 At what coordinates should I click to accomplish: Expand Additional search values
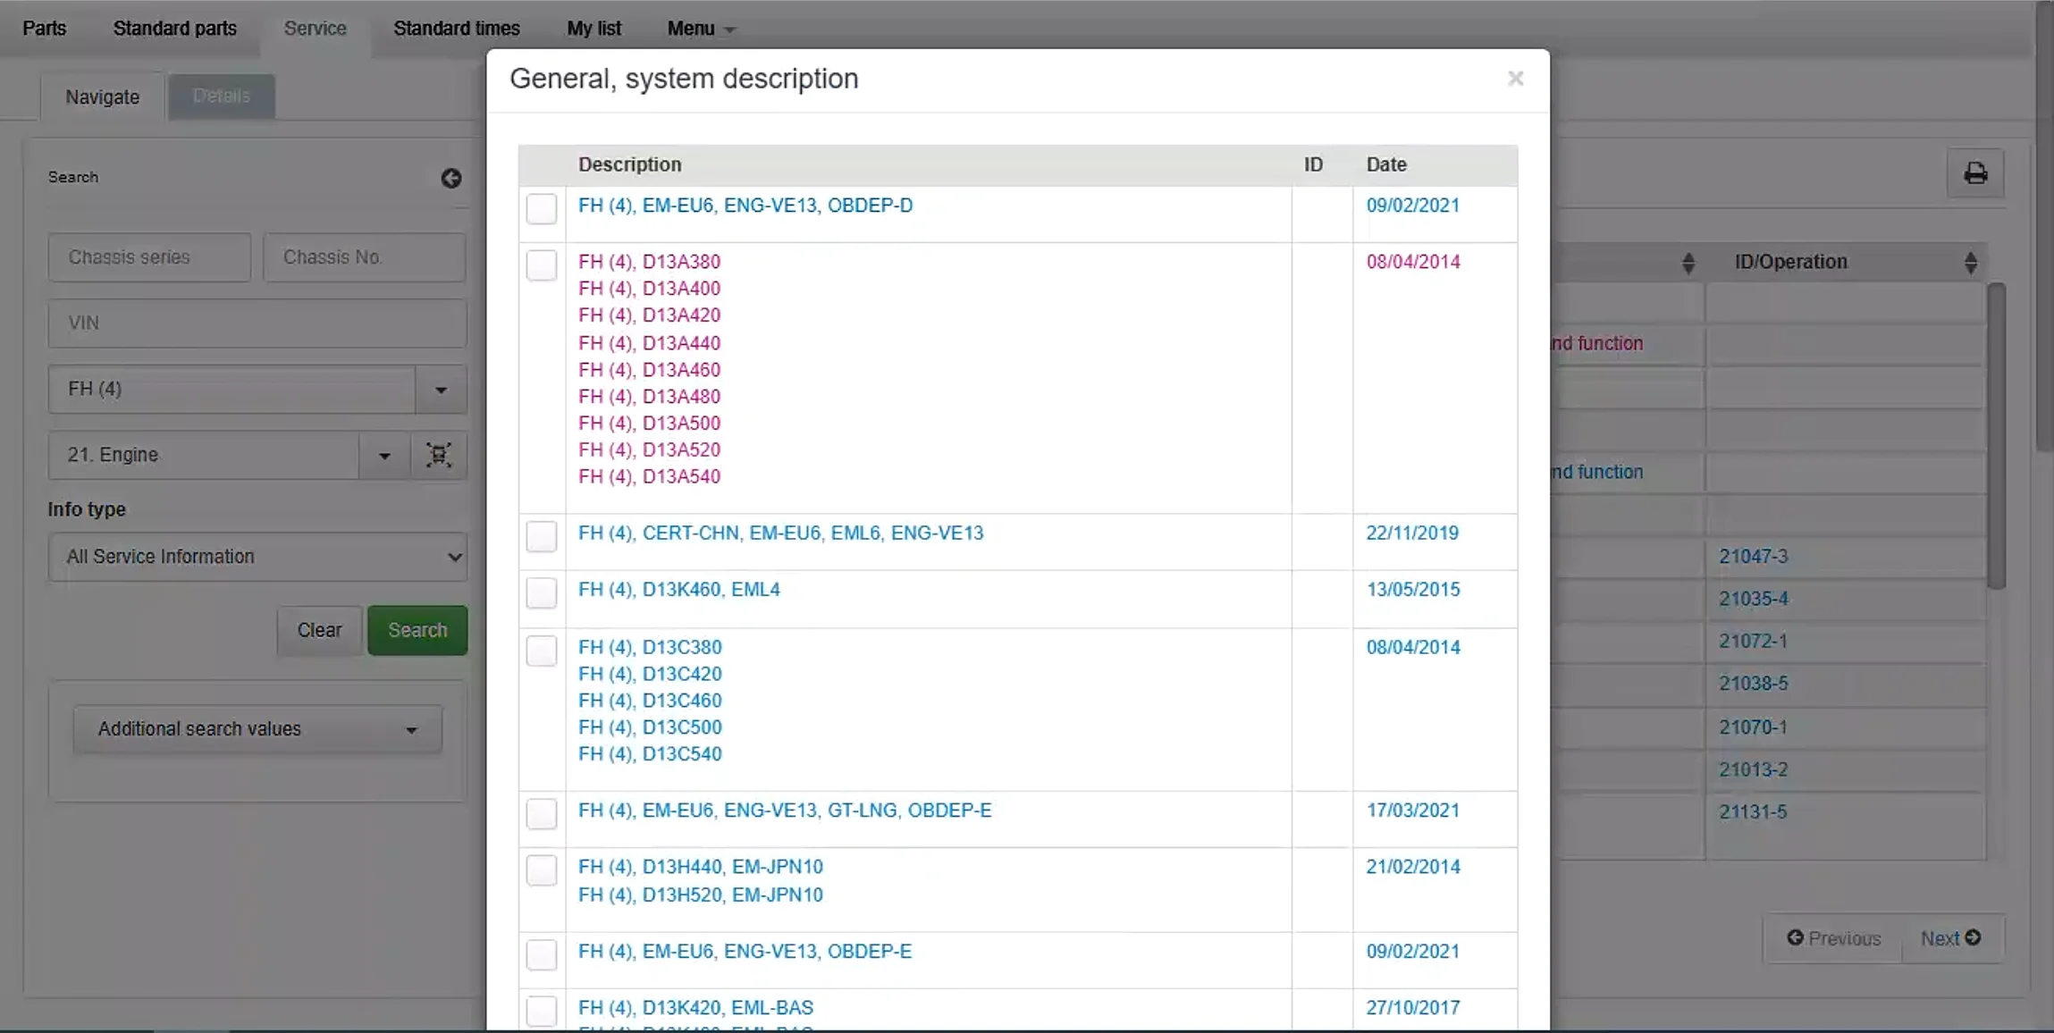click(257, 729)
